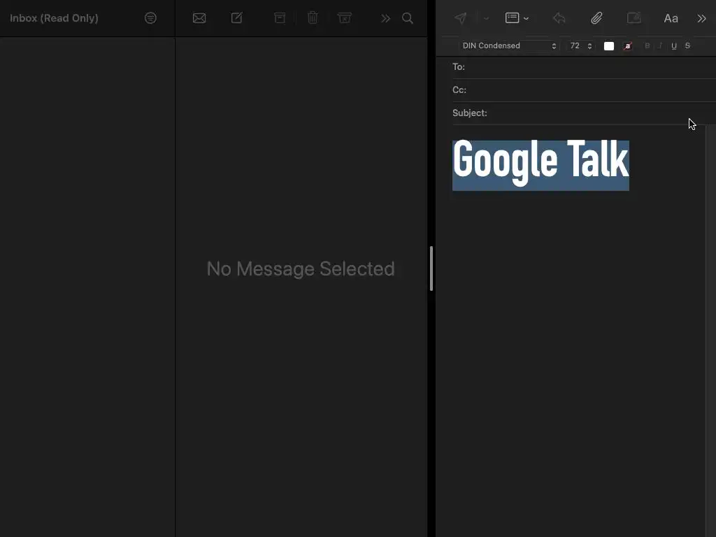Click the Inbox (Read Only) title
The image size is (716, 537).
point(54,18)
